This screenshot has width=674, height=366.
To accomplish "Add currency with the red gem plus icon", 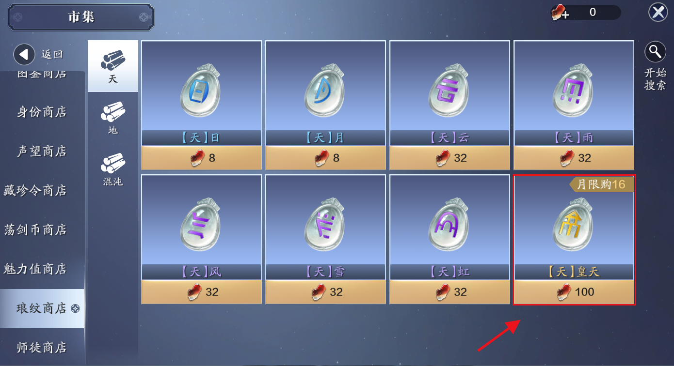I will point(560,13).
